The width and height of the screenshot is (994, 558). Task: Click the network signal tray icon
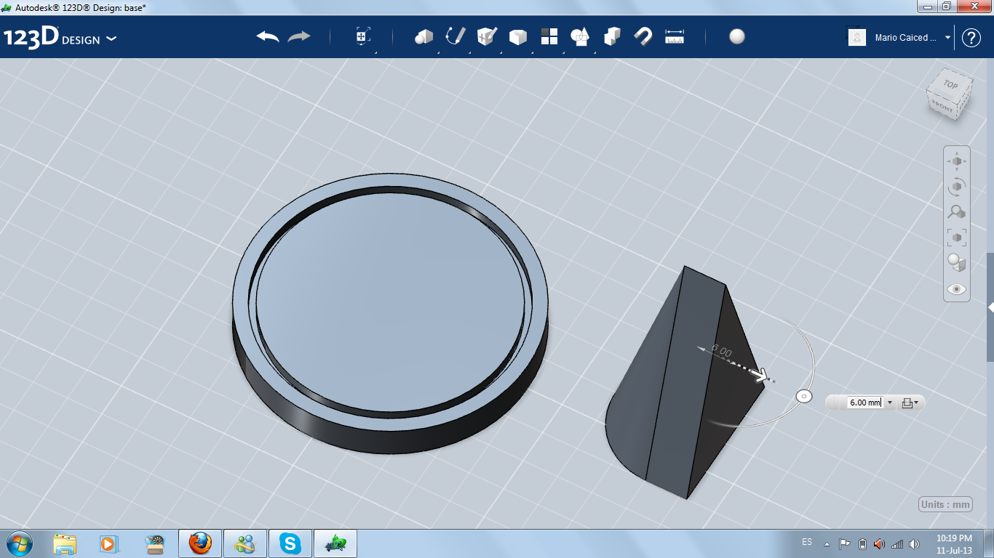tap(897, 544)
